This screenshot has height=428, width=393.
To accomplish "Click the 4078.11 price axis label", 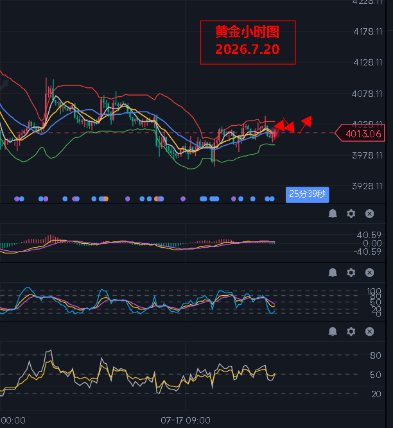I will pyautogui.click(x=367, y=94).
